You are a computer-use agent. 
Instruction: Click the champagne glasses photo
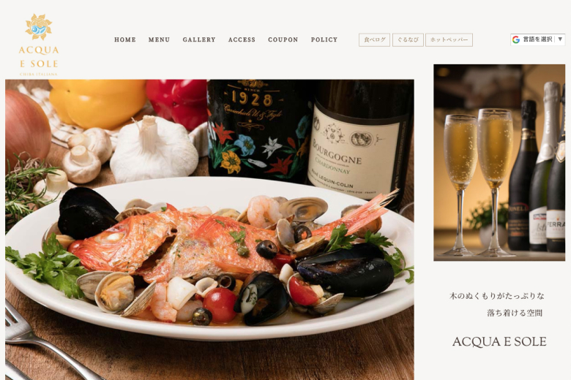coord(499,162)
